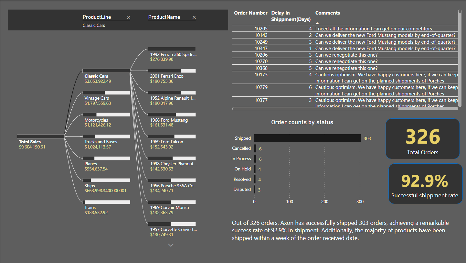Remove the ProductLine level using its X icon
466x263 pixels.
[128, 17]
